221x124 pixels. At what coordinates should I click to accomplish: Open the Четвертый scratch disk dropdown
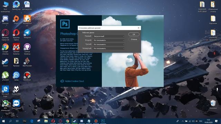tap(109, 49)
